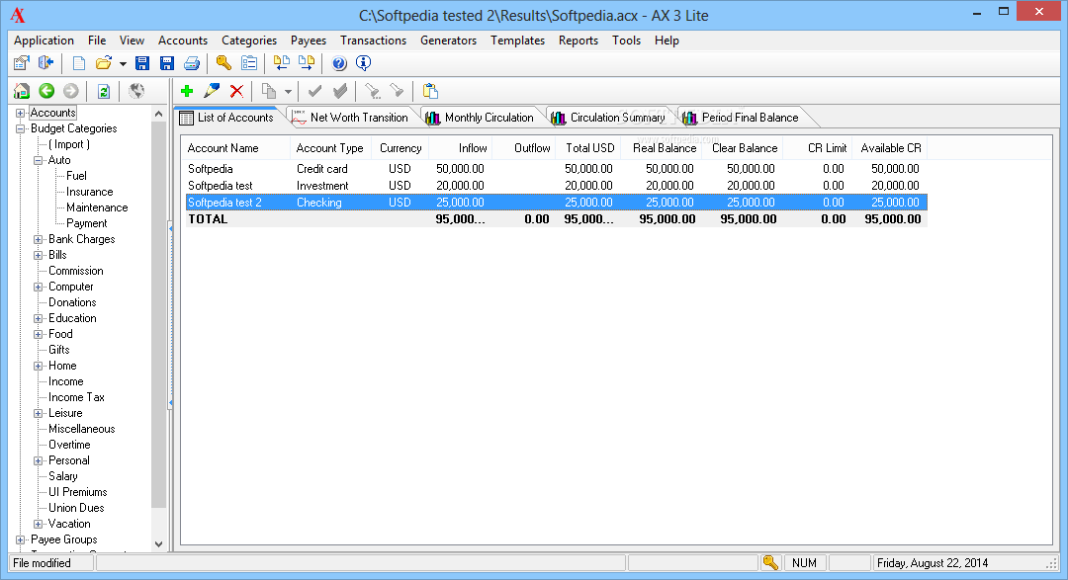This screenshot has width=1068, height=580.
Task: Open the Transactions menu
Action: [x=373, y=41]
